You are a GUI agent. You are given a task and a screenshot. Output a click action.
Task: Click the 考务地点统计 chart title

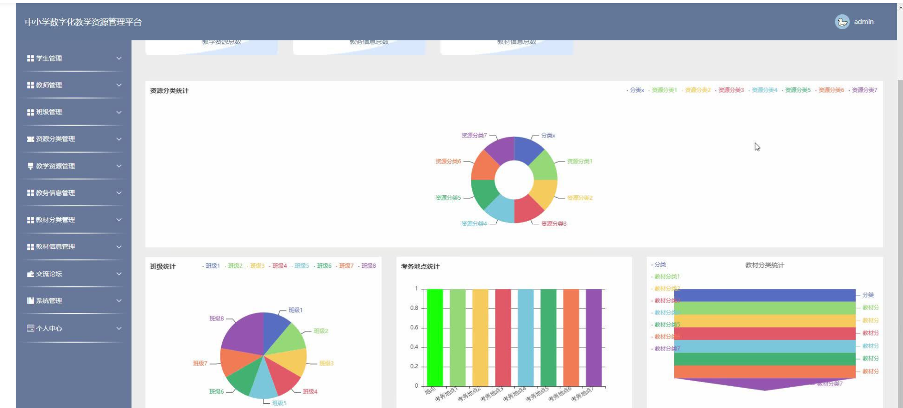click(420, 266)
